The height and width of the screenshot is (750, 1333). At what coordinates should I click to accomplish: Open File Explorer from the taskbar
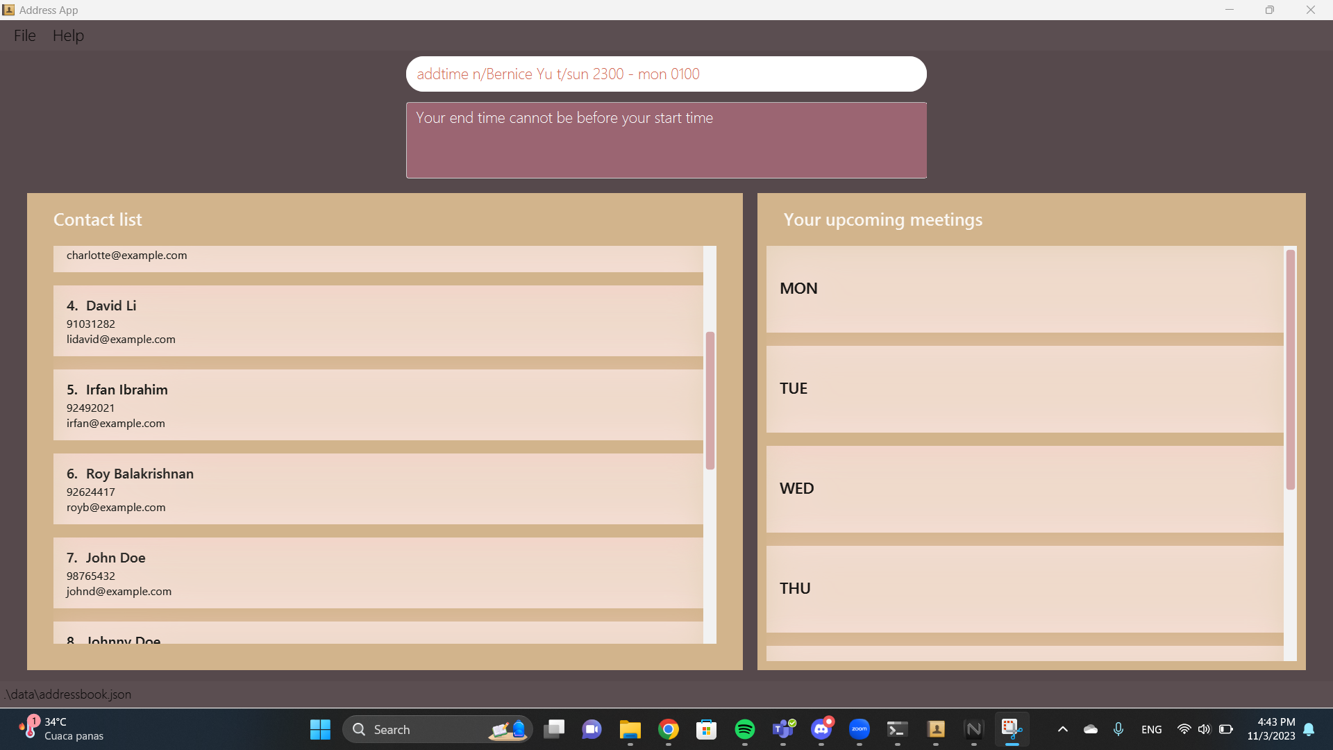(630, 729)
